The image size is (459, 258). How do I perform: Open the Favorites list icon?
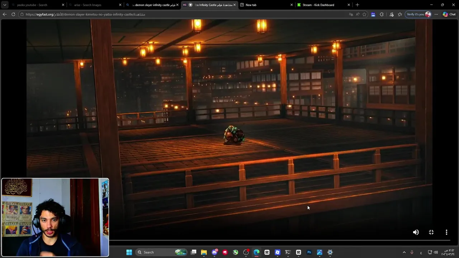tap(400, 14)
